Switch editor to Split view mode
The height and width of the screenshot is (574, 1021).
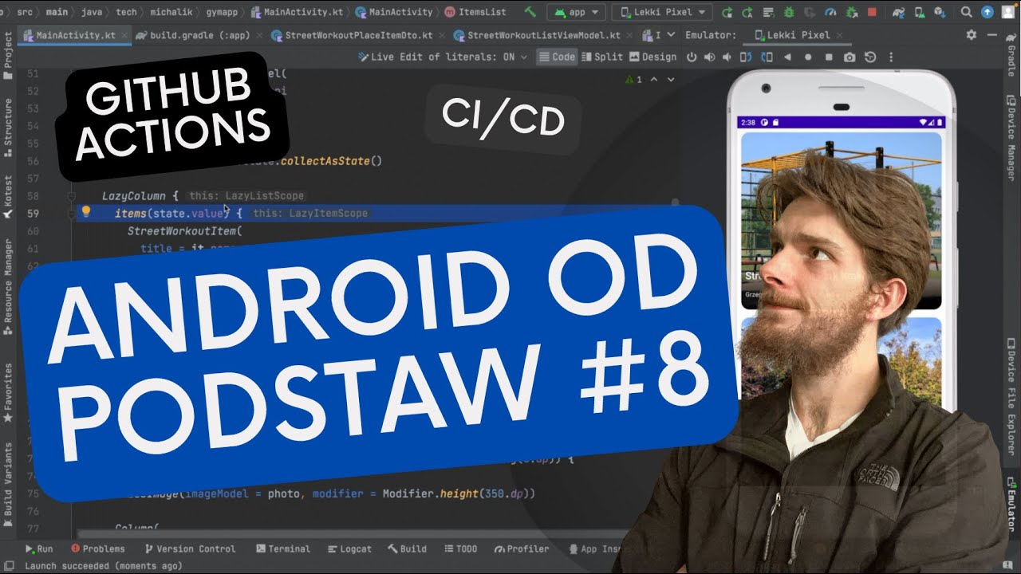pyautogui.click(x=602, y=57)
